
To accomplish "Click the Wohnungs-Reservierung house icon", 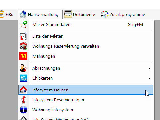I will 23,46.
